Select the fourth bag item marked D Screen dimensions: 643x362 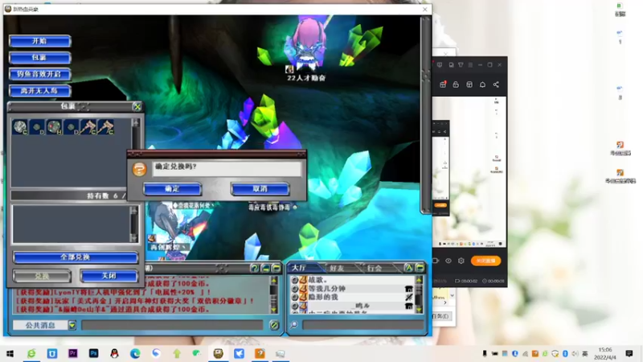click(x=72, y=127)
